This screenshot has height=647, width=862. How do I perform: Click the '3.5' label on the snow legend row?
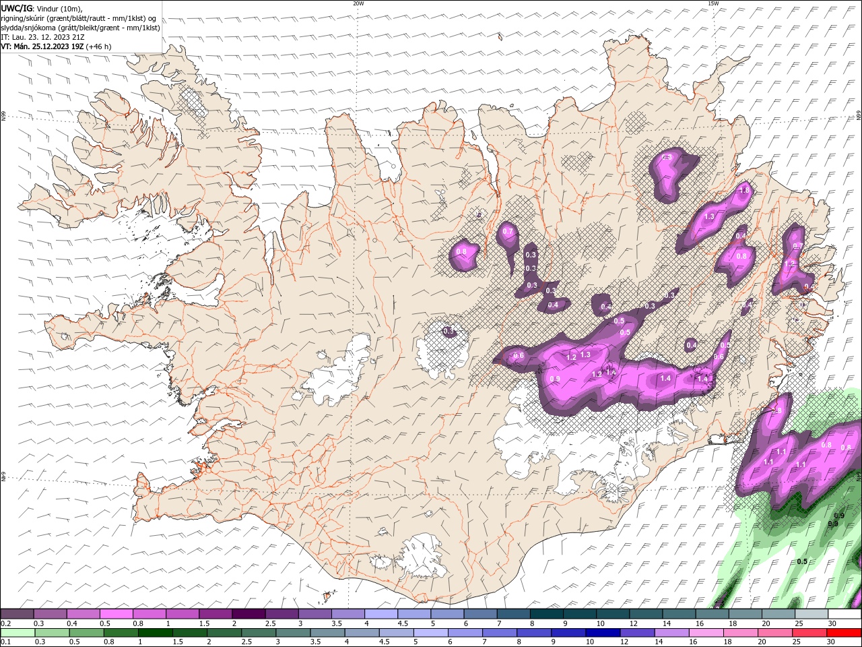coord(335,623)
